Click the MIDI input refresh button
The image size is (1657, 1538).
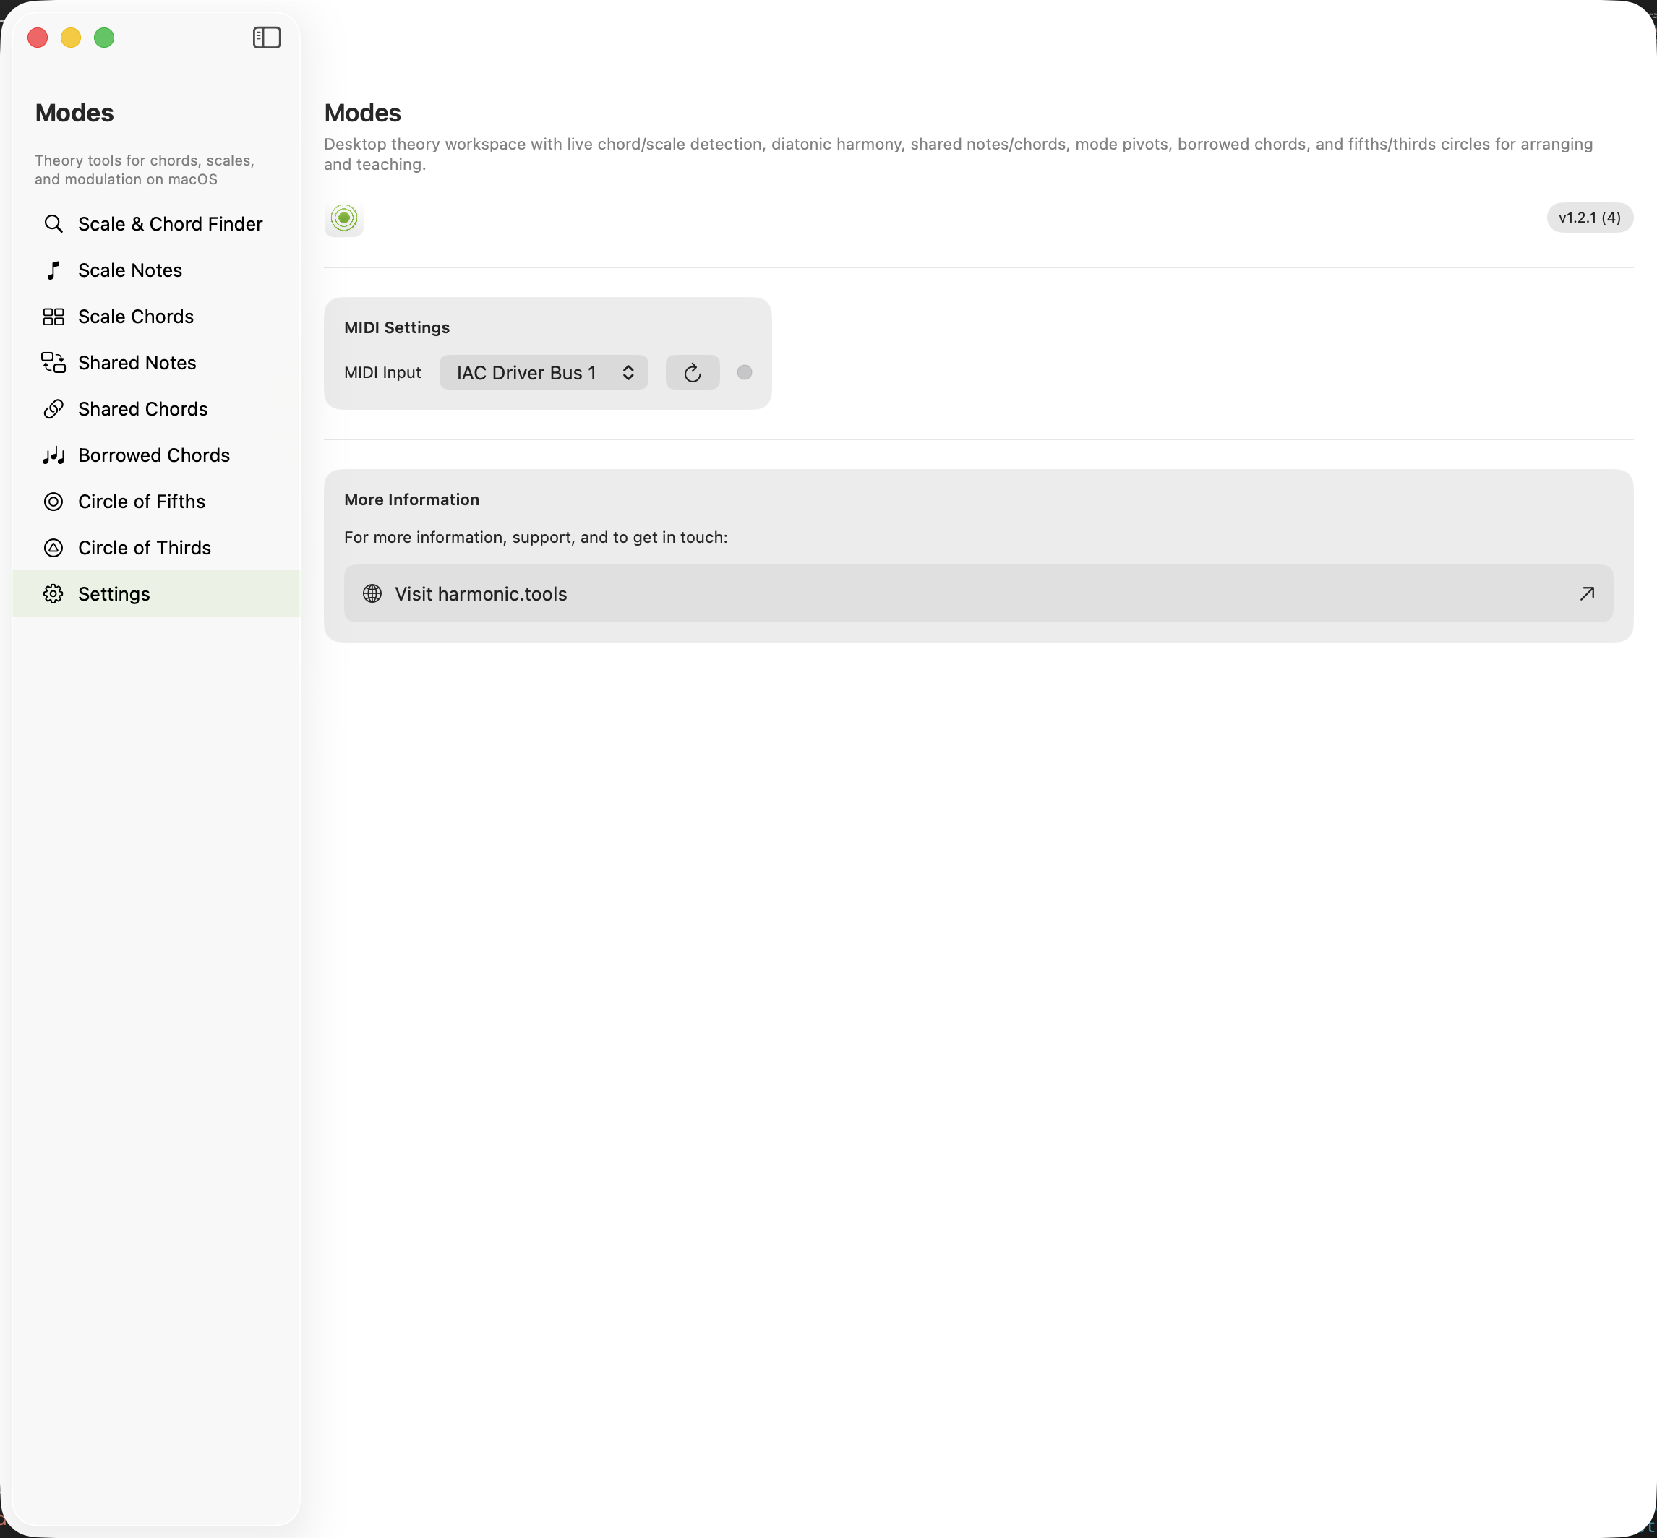tap(692, 372)
